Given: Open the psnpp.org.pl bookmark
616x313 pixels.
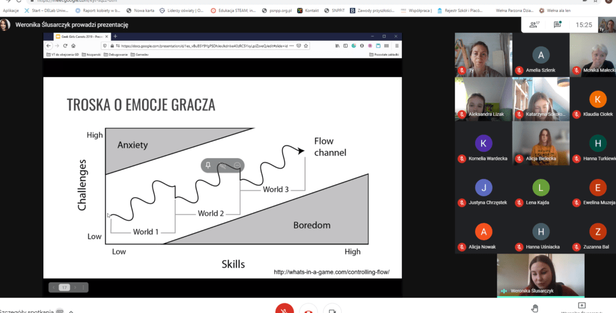Looking at the screenshot, I should click(x=277, y=11).
